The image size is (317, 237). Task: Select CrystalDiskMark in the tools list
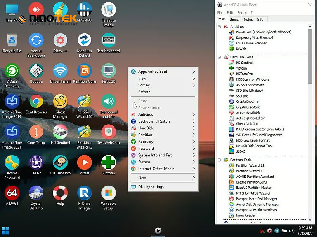pyautogui.click(x=248, y=107)
